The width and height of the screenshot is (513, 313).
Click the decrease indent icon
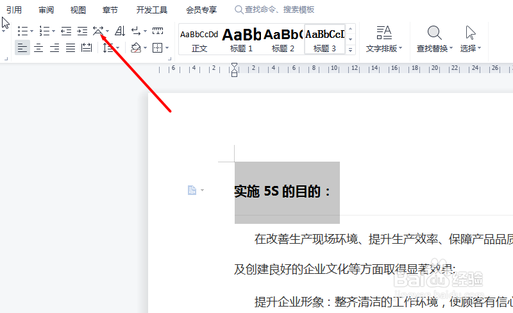point(66,31)
